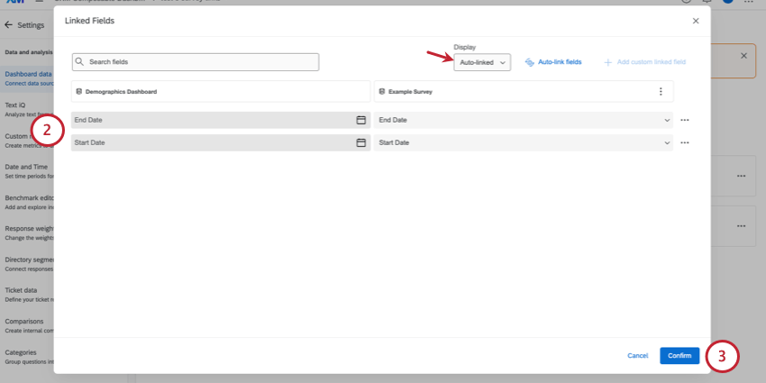766x383 pixels.
Task: Open the Start Date row more options
Action: [x=685, y=142]
